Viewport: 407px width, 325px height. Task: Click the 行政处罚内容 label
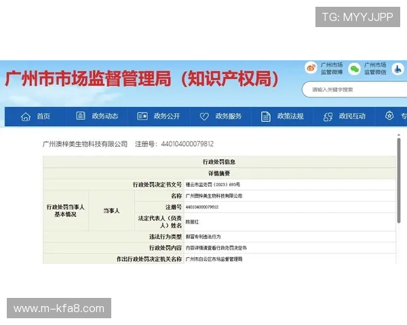point(166,248)
